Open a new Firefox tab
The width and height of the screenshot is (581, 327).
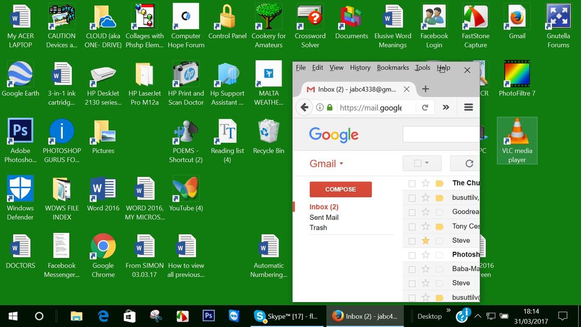(x=426, y=89)
